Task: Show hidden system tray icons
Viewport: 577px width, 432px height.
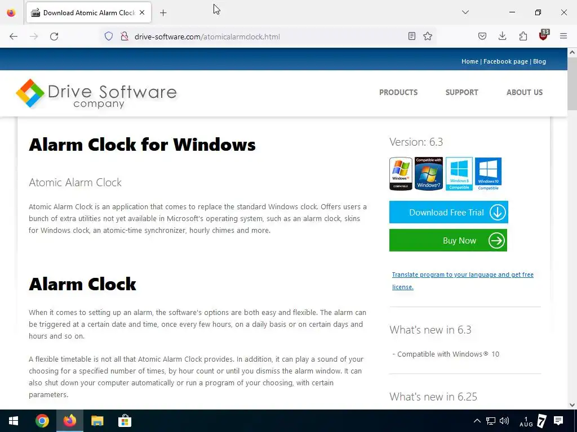Action: point(477,421)
